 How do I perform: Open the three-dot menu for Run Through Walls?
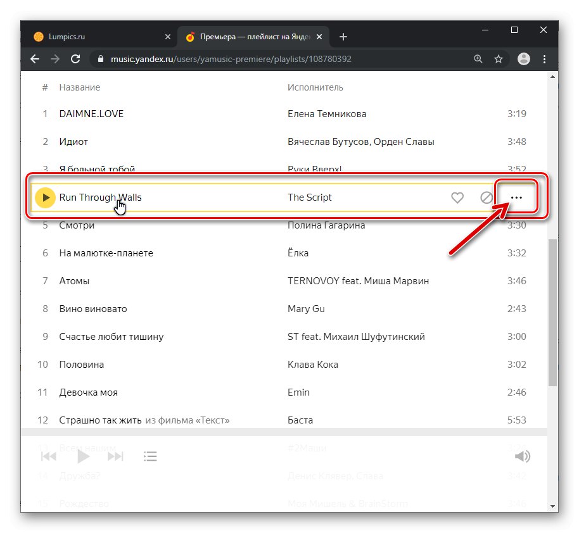516,198
